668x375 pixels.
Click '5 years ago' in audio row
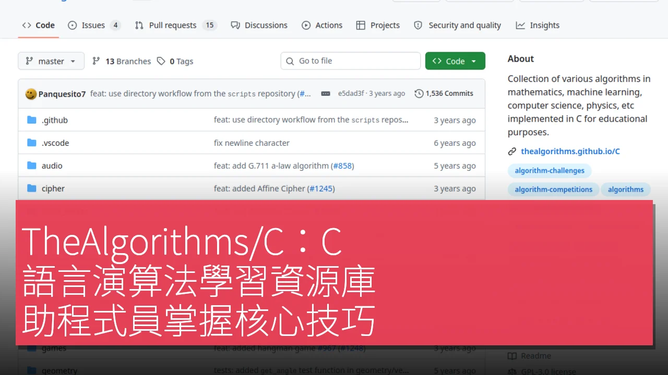(455, 166)
